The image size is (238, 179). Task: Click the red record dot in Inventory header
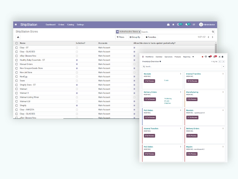tap(202, 57)
